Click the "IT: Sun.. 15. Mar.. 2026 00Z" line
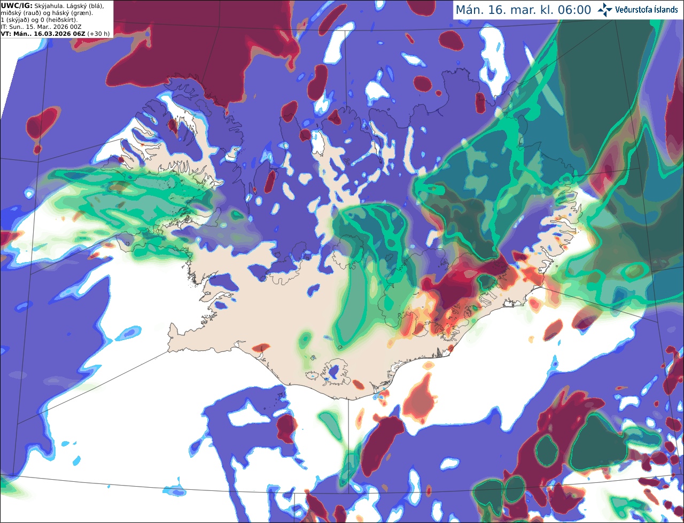This screenshot has width=684, height=523. click(41, 27)
